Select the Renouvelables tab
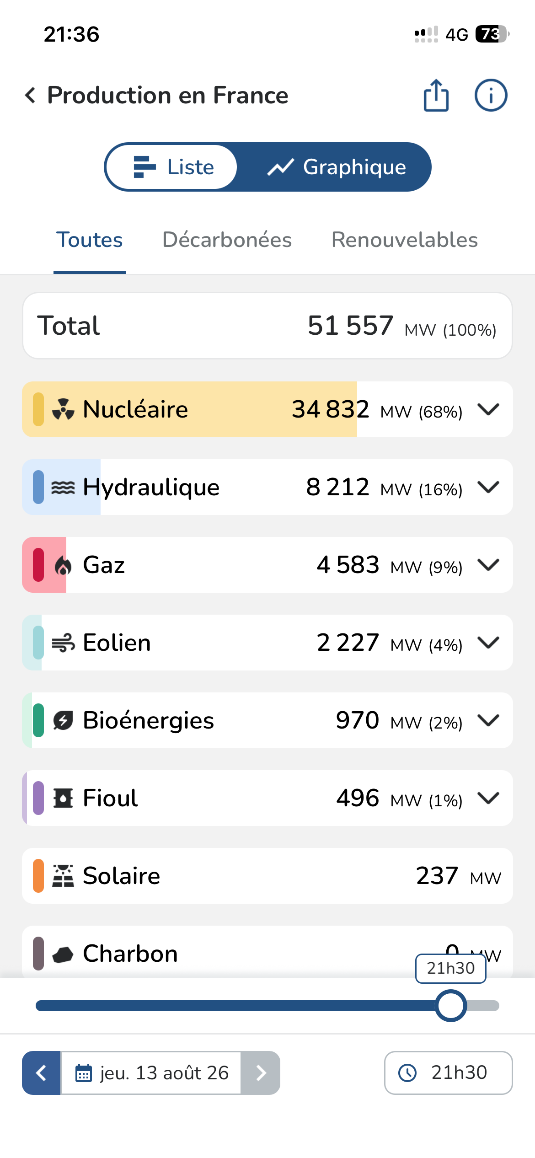The width and height of the screenshot is (535, 1158). (x=405, y=240)
